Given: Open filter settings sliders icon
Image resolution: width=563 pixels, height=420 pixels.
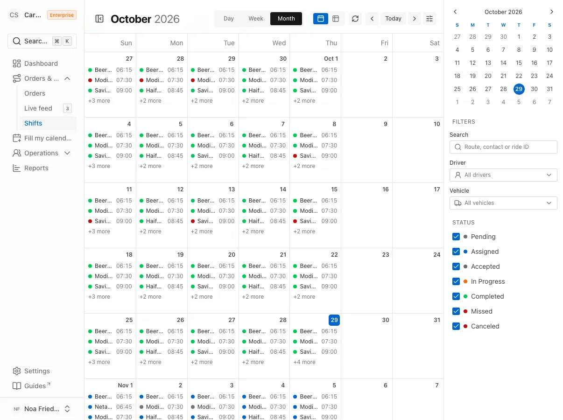Looking at the screenshot, I should pos(429,19).
